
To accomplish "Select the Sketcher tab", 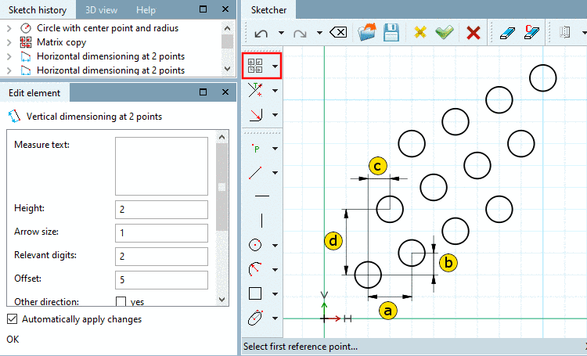I will pos(268,9).
